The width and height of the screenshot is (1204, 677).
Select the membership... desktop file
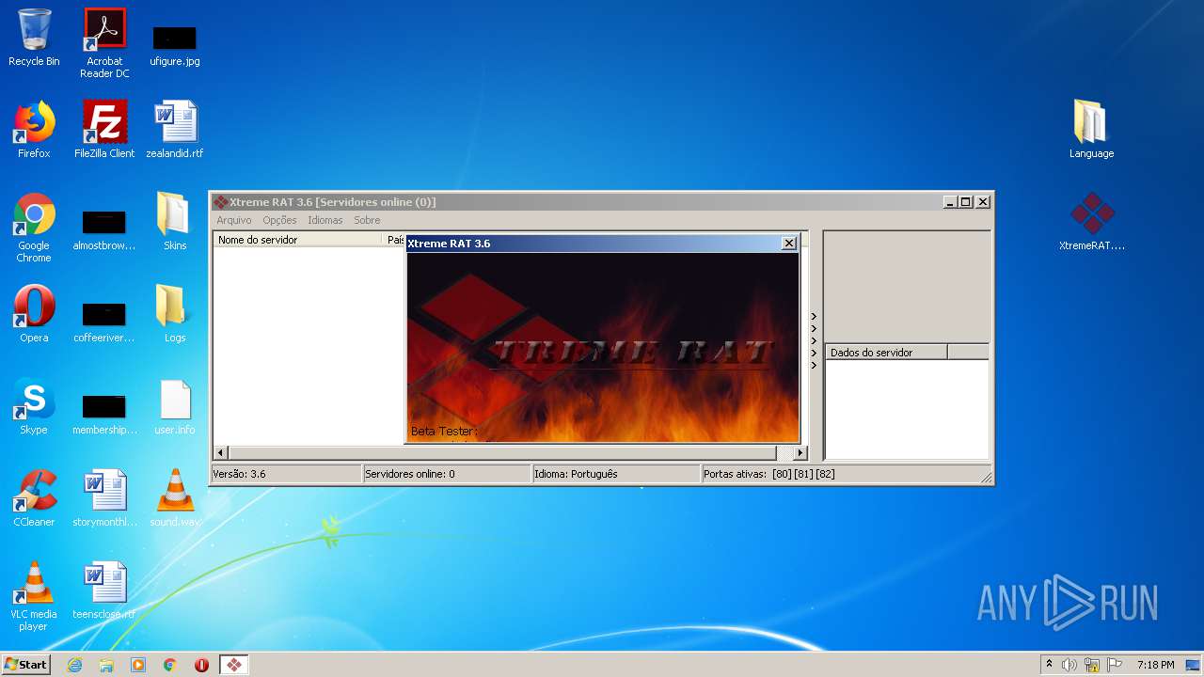point(104,415)
